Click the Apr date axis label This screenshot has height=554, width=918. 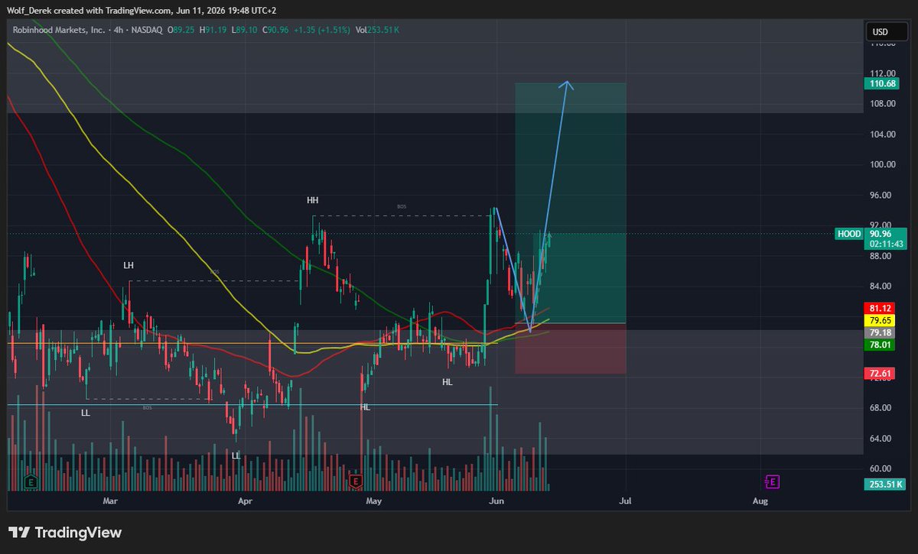tap(246, 501)
